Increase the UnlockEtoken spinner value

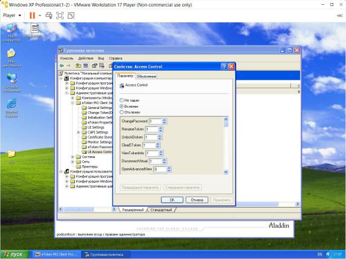[160, 136]
